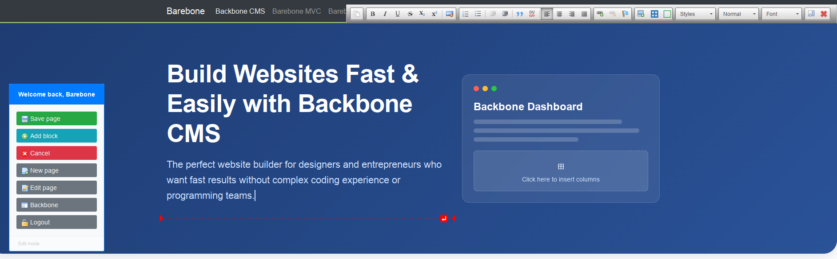This screenshot has height=259, width=837.
Task: Toggle underline formatting
Action: (398, 14)
